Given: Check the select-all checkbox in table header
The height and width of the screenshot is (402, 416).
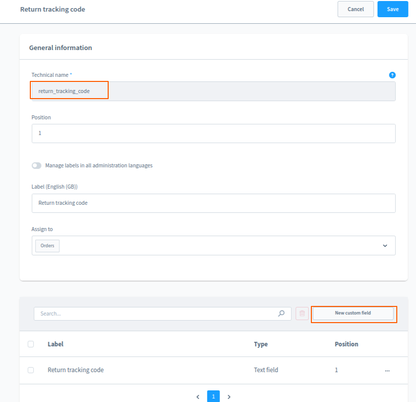Looking at the screenshot, I should coord(31,344).
